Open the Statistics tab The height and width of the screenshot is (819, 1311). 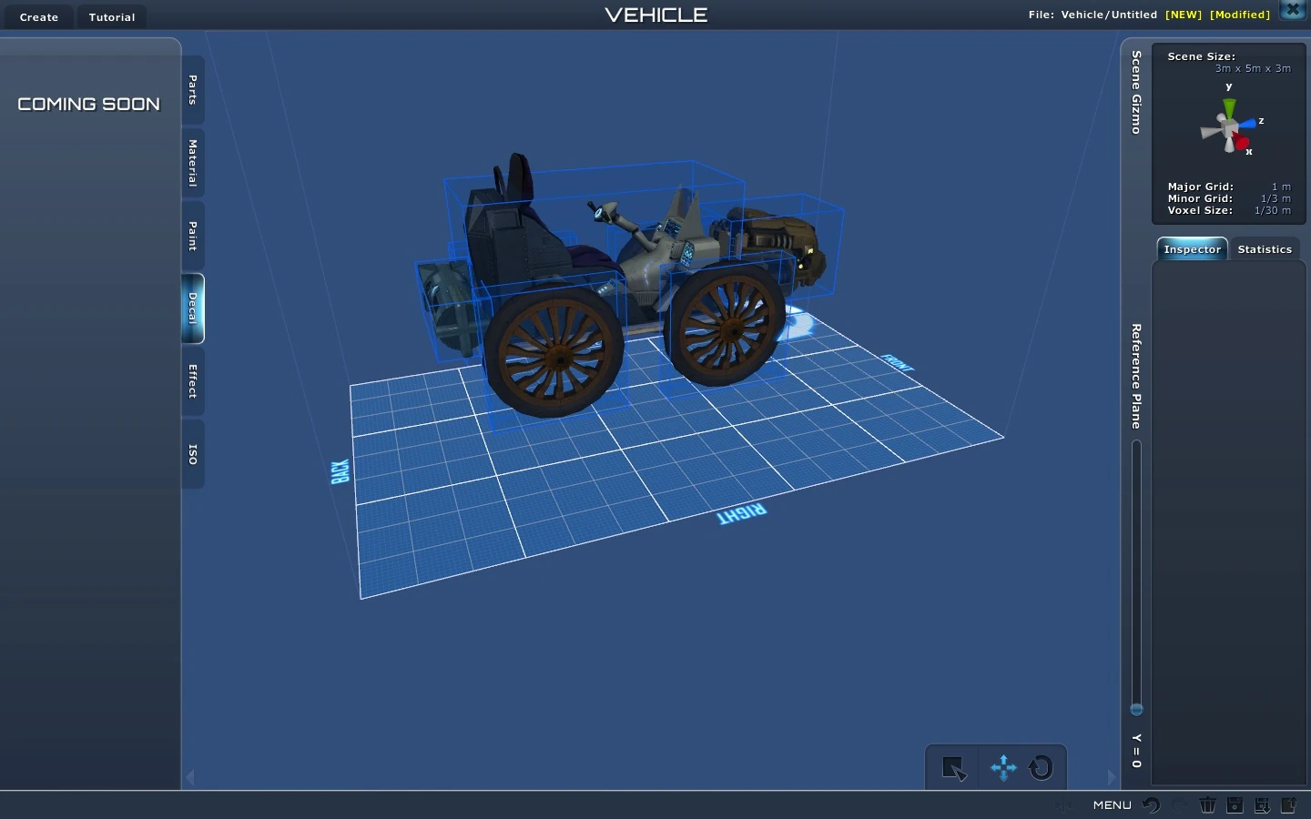tap(1265, 249)
